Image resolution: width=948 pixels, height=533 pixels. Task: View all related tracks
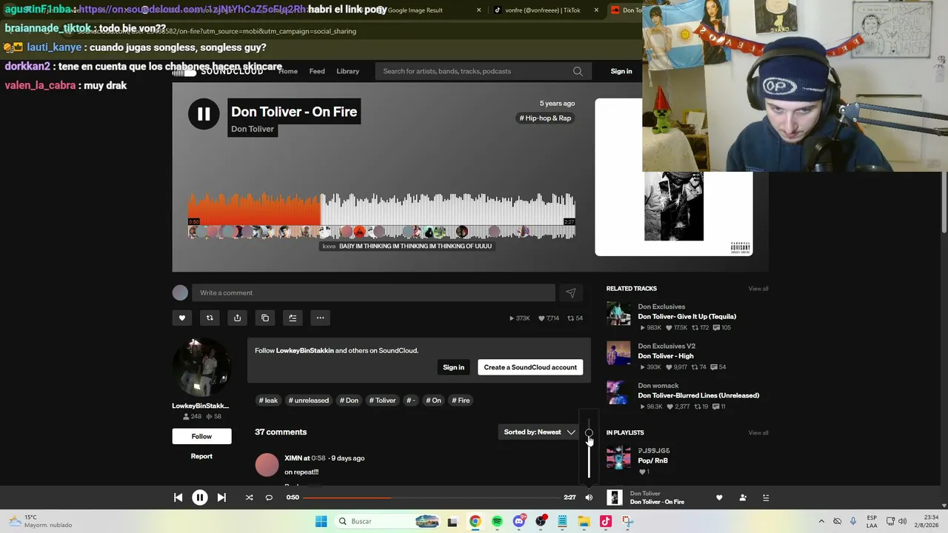(758, 289)
